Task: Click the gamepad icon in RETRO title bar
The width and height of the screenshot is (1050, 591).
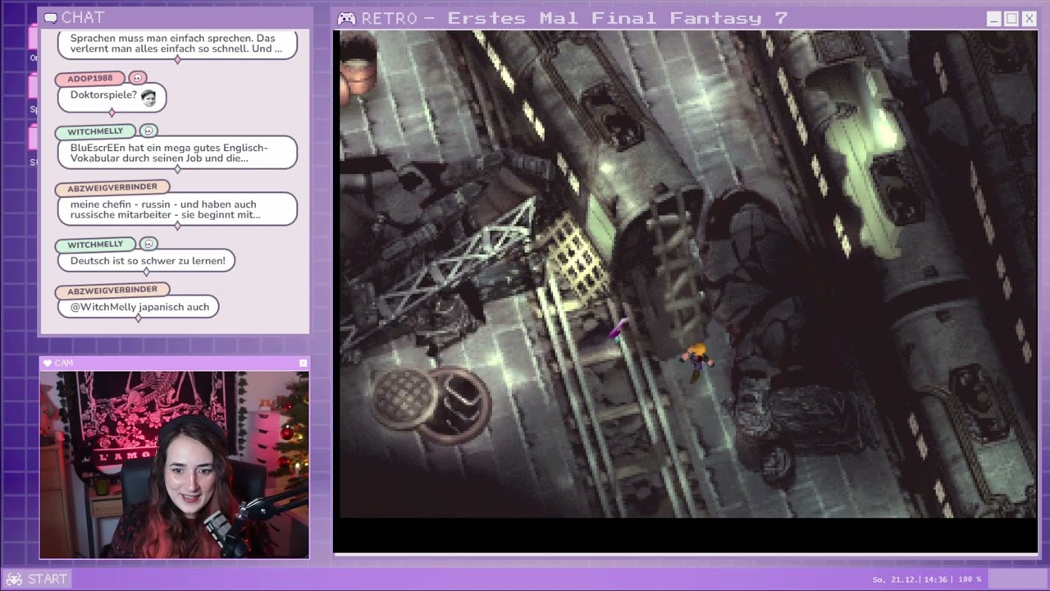Action: 346,18
